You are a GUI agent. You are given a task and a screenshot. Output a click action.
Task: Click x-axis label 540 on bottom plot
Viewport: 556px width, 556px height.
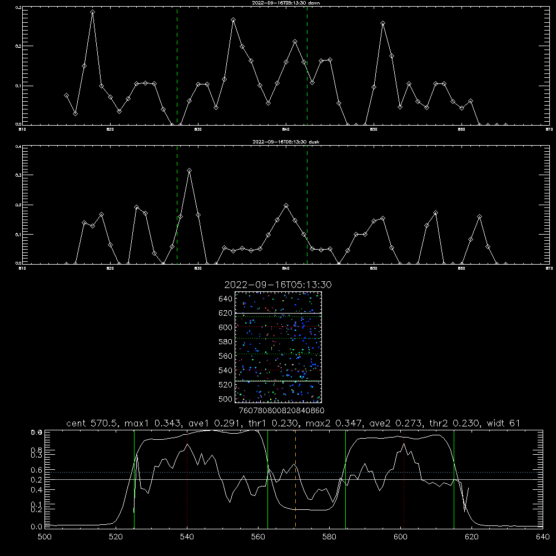(187, 537)
